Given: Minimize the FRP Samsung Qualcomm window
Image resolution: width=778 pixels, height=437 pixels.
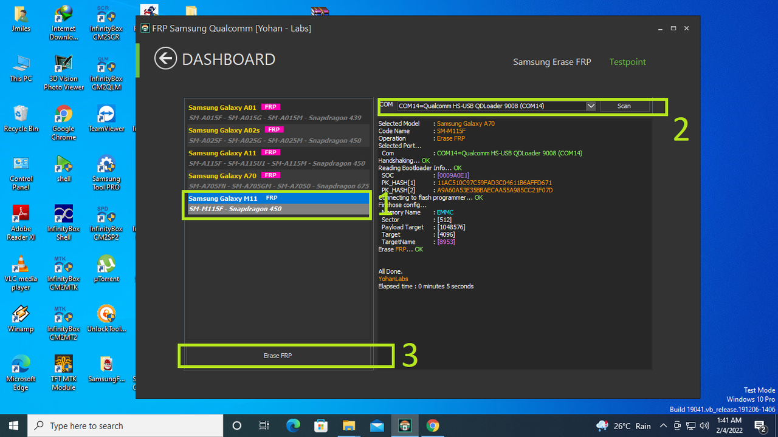Looking at the screenshot, I should click(x=660, y=29).
